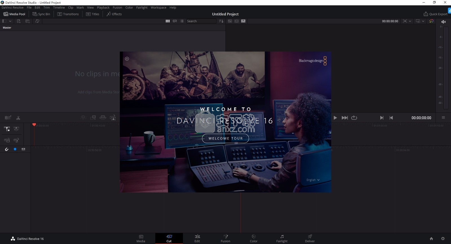451x244 pixels.
Task: Click the viewer timecode 00:00:00:00
Action: point(390,21)
